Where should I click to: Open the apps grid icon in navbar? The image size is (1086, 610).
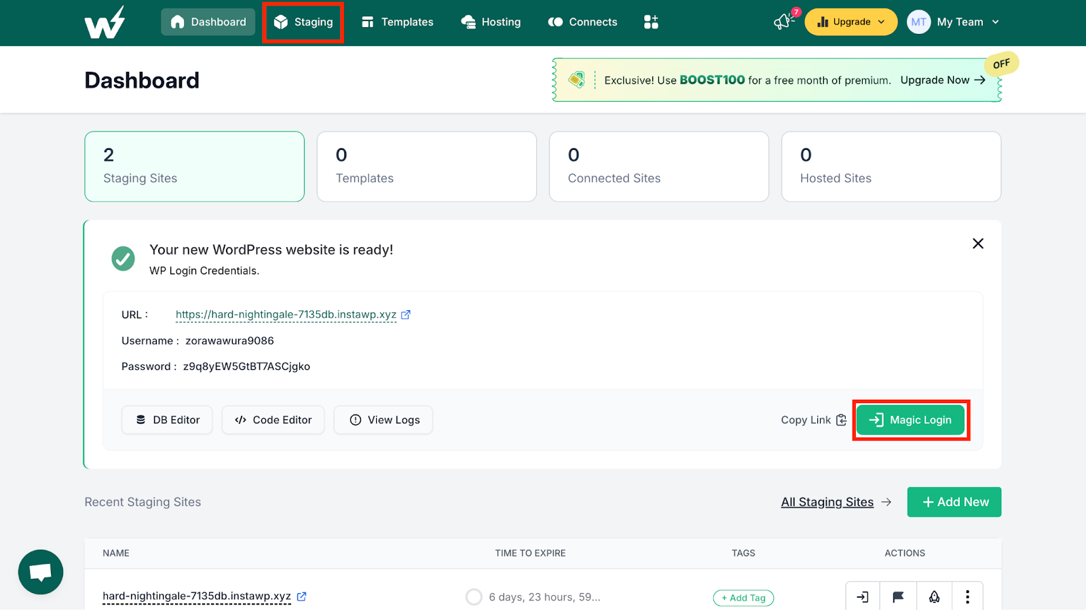(x=651, y=22)
